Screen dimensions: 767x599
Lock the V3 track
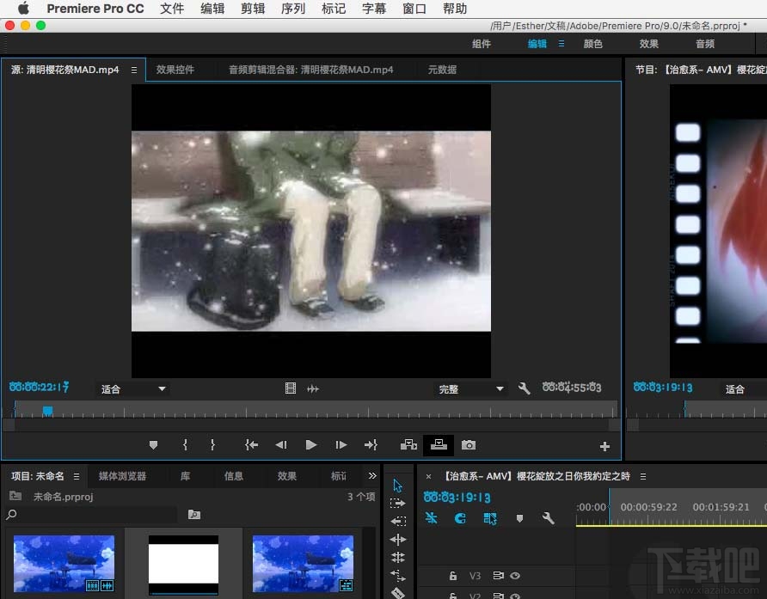coord(453,576)
